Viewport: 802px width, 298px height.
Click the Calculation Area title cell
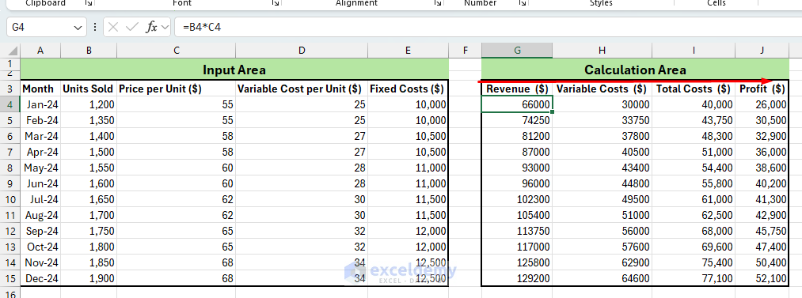pos(635,70)
